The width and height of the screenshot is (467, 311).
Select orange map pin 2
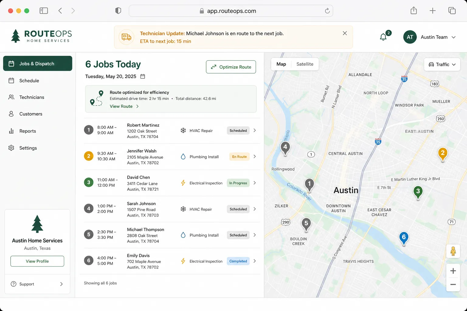coord(443,154)
